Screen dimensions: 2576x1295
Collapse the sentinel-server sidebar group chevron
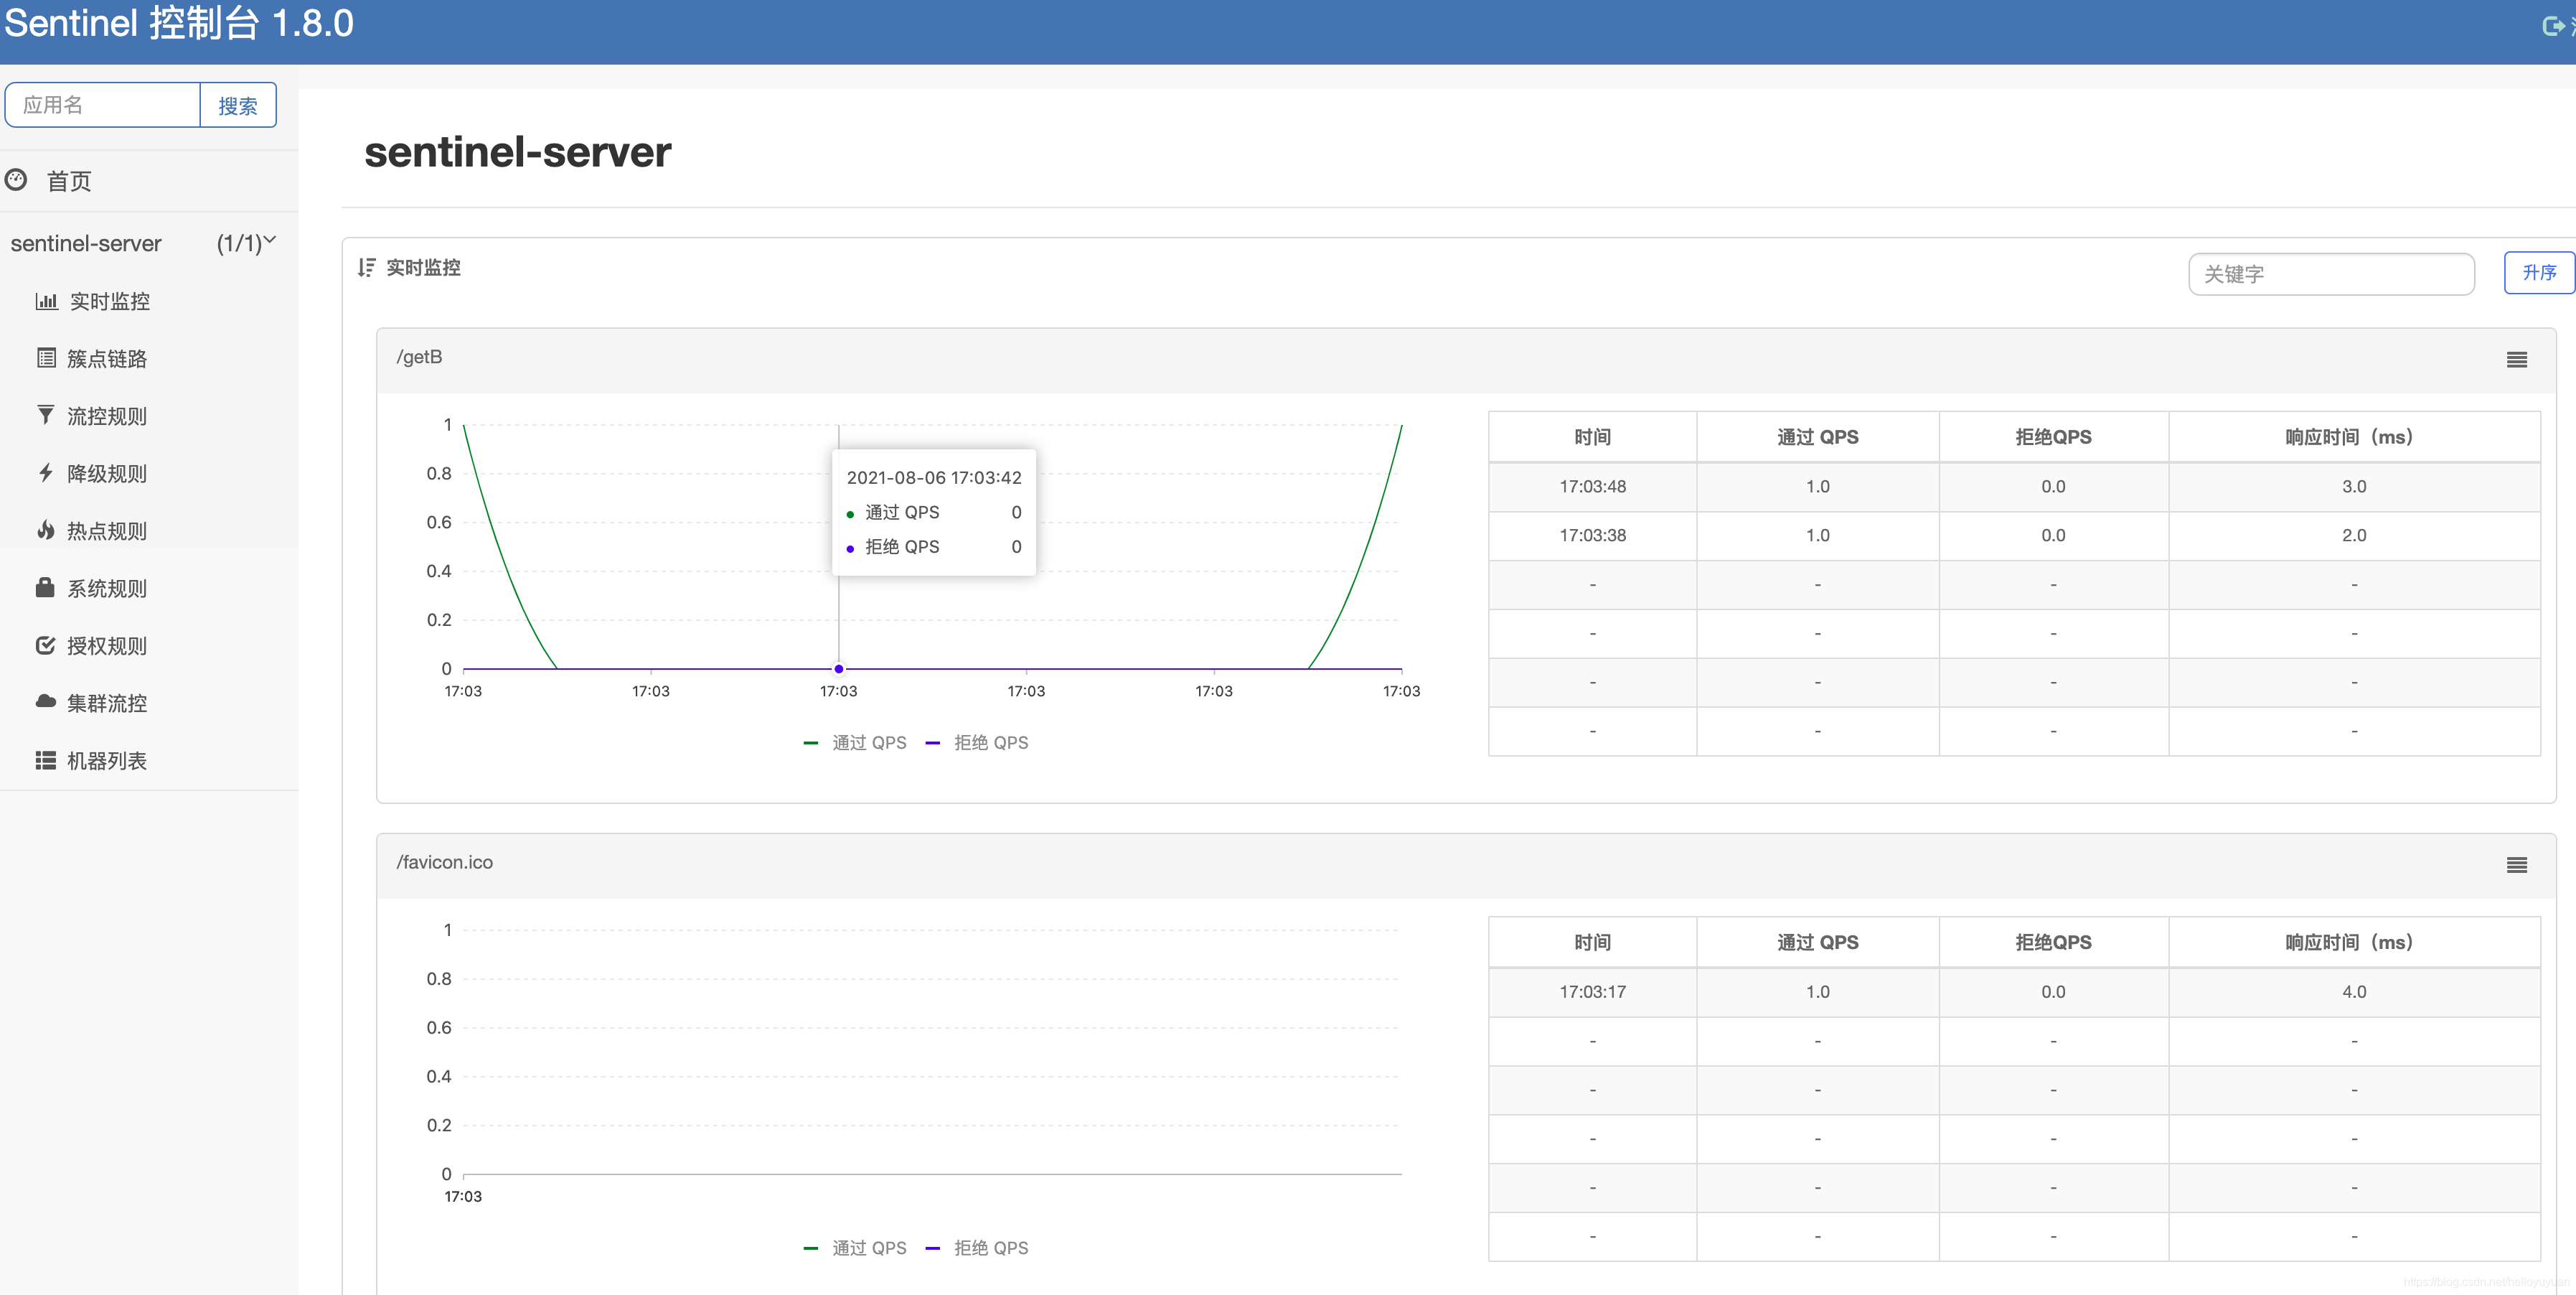[x=269, y=241]
